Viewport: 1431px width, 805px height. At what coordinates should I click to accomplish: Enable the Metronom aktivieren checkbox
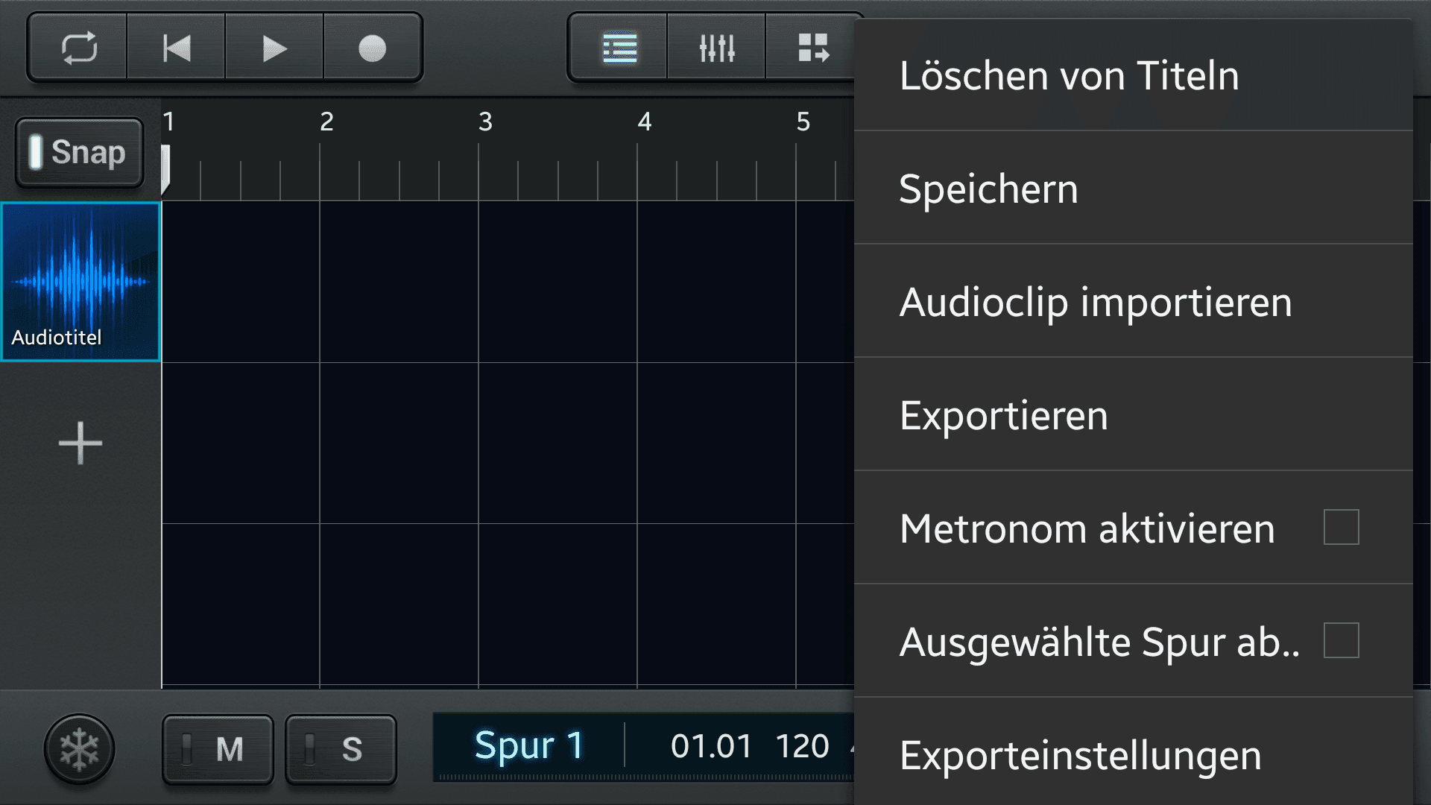pos(1341,527)
